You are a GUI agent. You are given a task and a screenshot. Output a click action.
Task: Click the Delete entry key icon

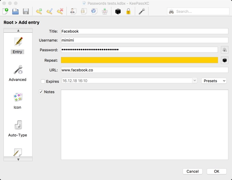tap(60, 11)
